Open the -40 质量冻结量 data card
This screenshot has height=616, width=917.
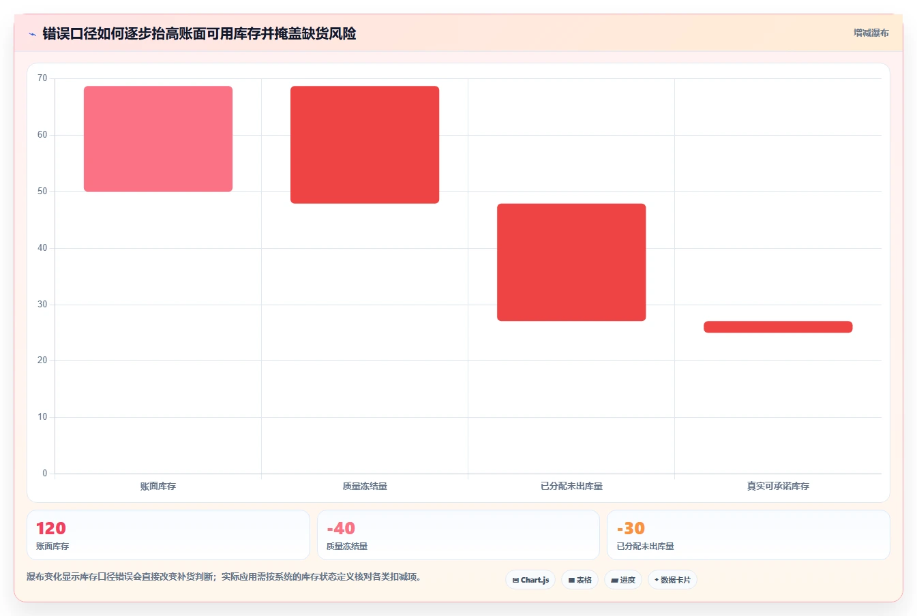click(x=458, y=535)
